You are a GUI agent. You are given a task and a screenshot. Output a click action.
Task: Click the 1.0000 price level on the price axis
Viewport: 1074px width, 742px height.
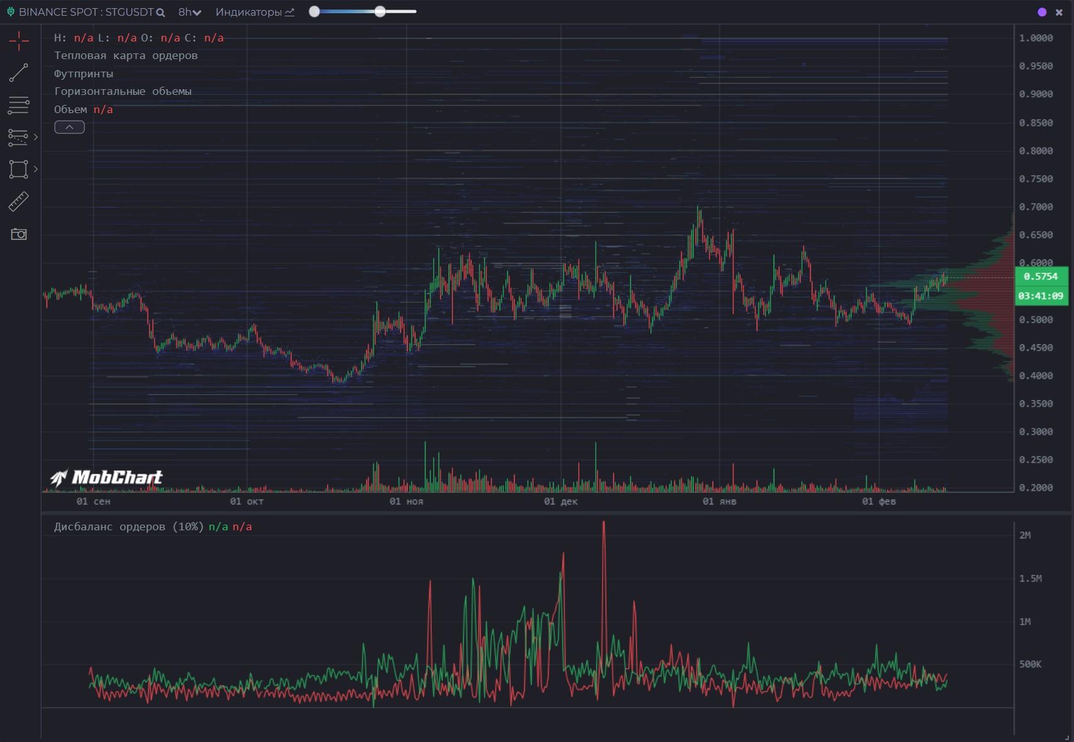pyautogui.click(x=1036, y=38)
